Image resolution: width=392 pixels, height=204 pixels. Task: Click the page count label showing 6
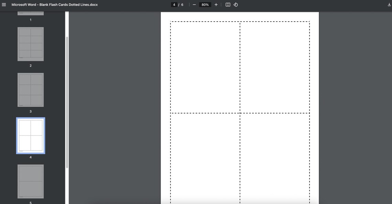pos(182,4)
